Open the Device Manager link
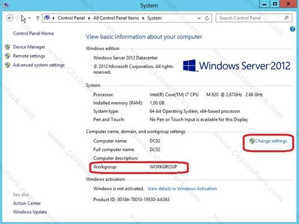 click(x=29, y=47)
